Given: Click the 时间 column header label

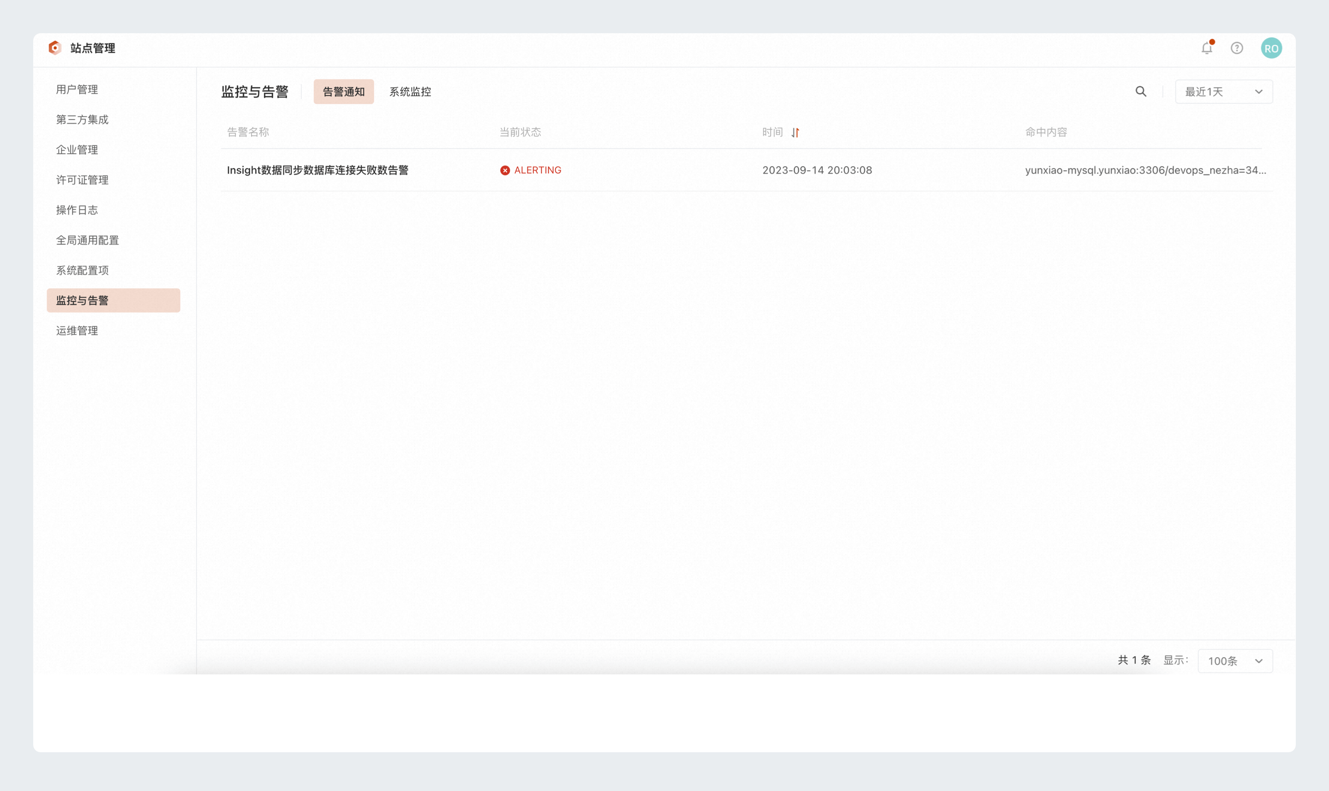Looking at the screenshot, I should tap(772, 132).
